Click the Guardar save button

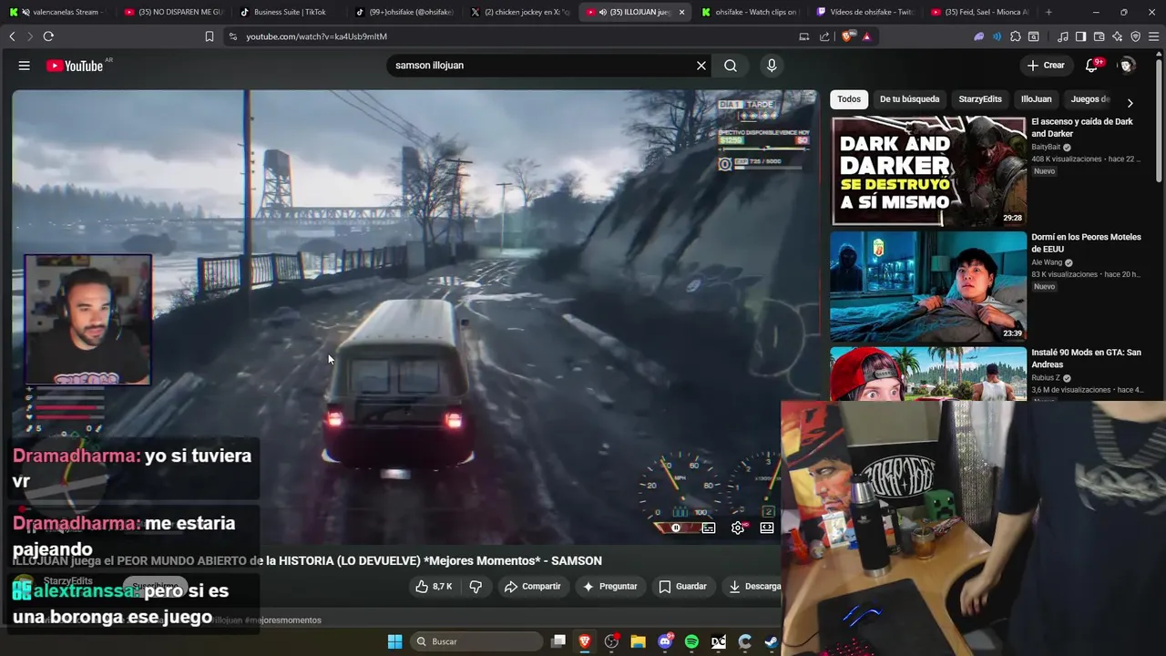(x=683, y=587)
